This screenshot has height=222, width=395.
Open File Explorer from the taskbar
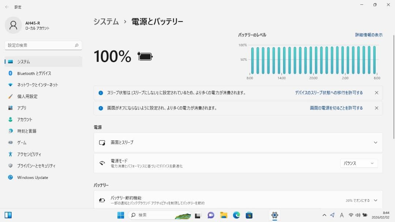click(x=223, y=215)
